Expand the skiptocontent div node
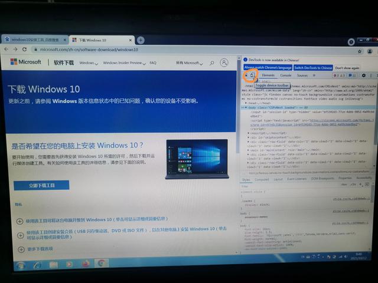 [x=249, y=137]
